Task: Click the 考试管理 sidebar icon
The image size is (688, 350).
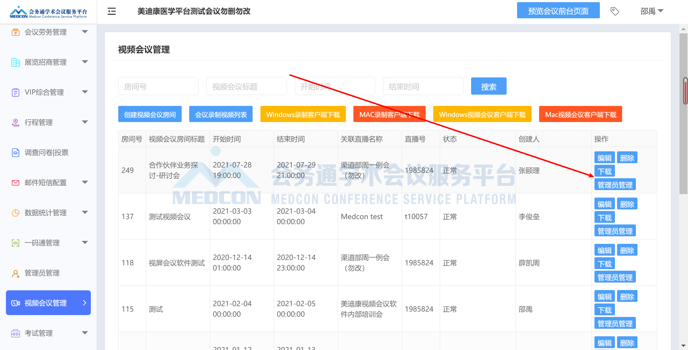Action: 16,333
